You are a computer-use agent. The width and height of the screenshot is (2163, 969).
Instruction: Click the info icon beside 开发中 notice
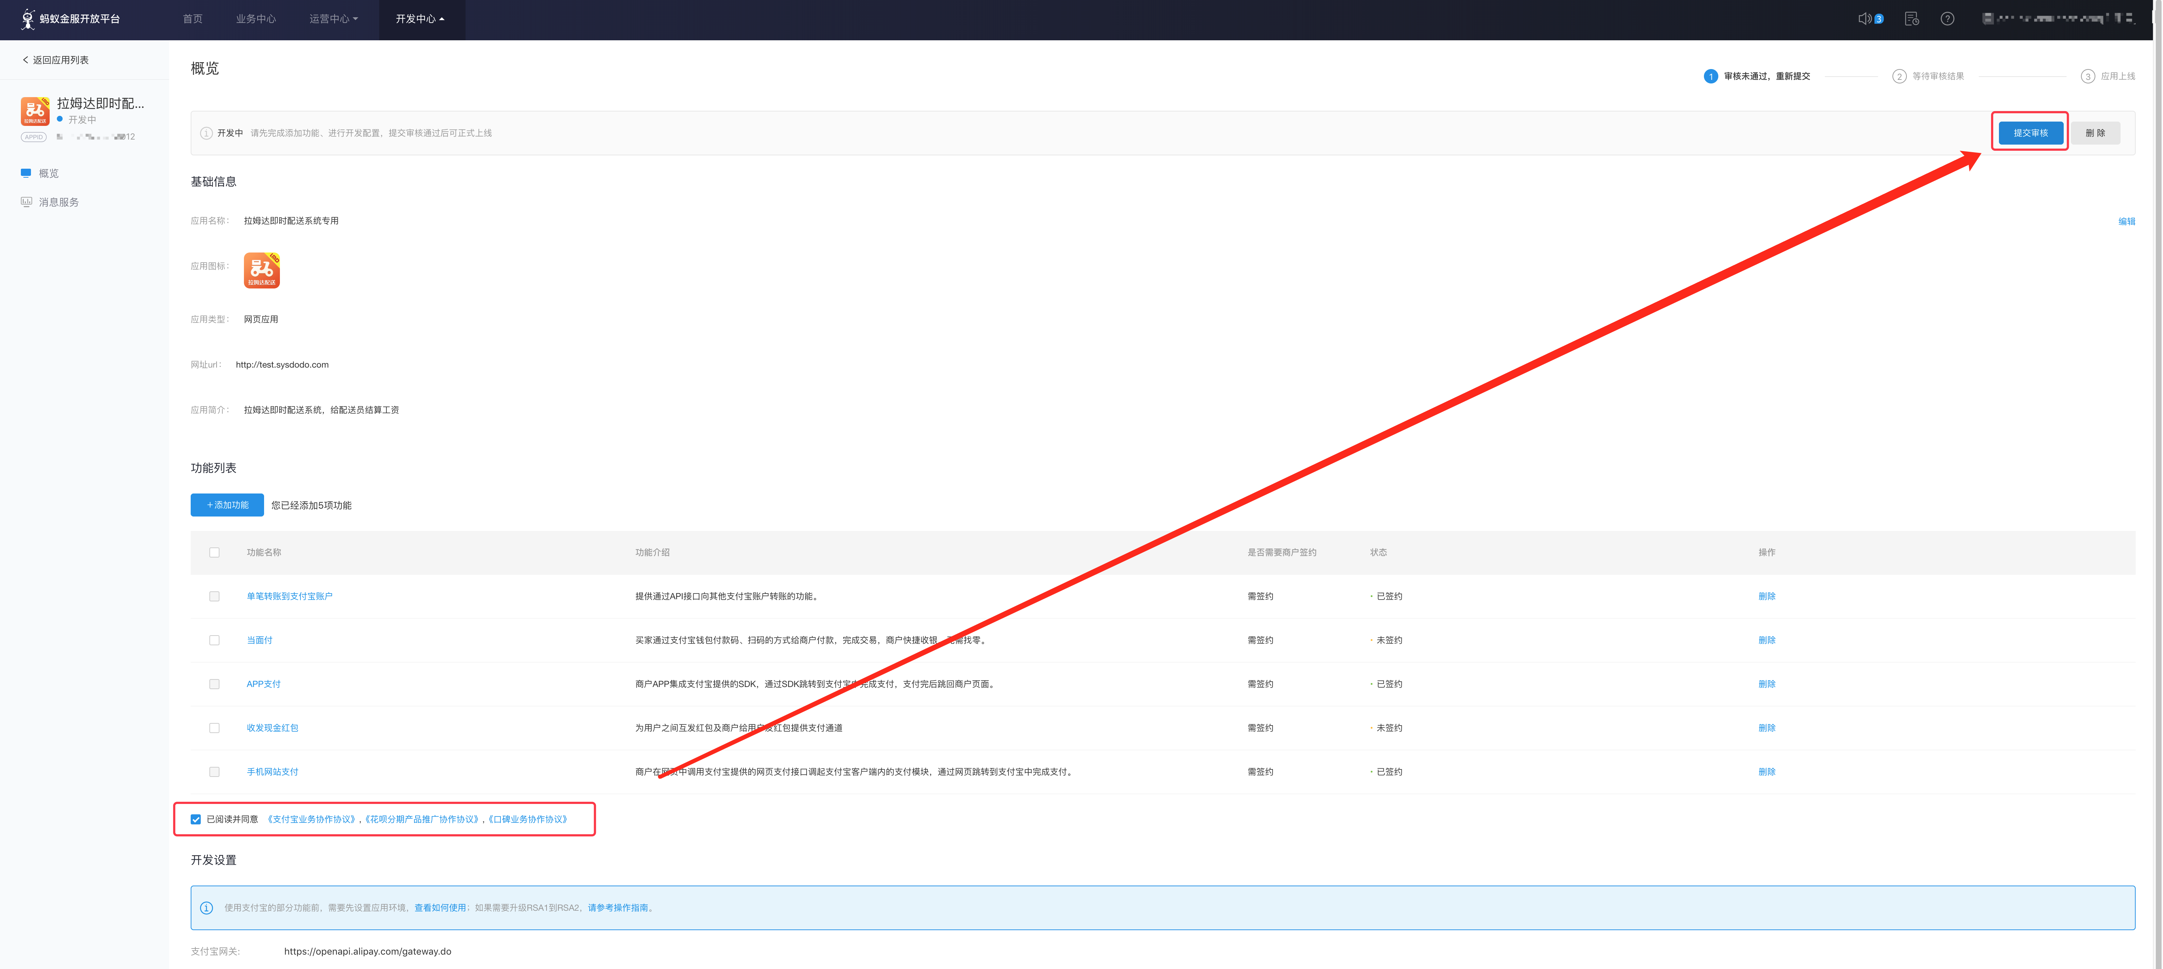207,133
